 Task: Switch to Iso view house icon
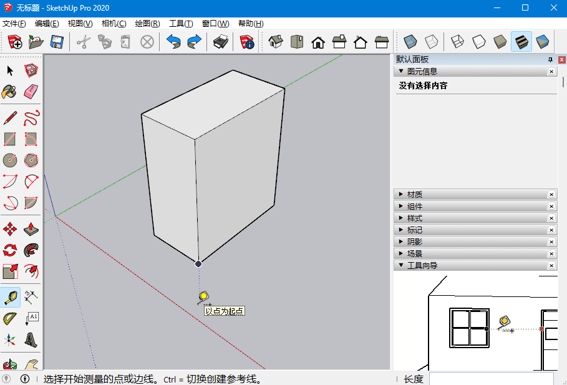pos(276,42)
